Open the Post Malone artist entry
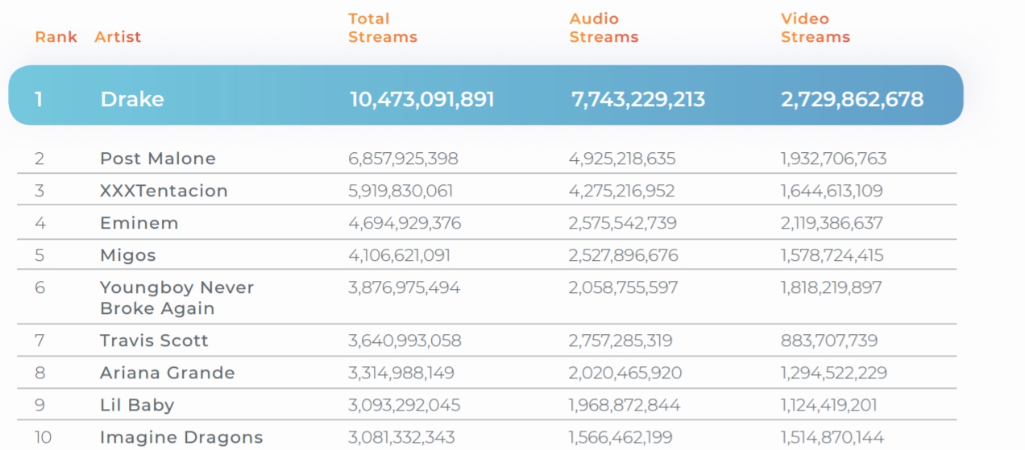 pyautogui.click(x=157, y=159)
